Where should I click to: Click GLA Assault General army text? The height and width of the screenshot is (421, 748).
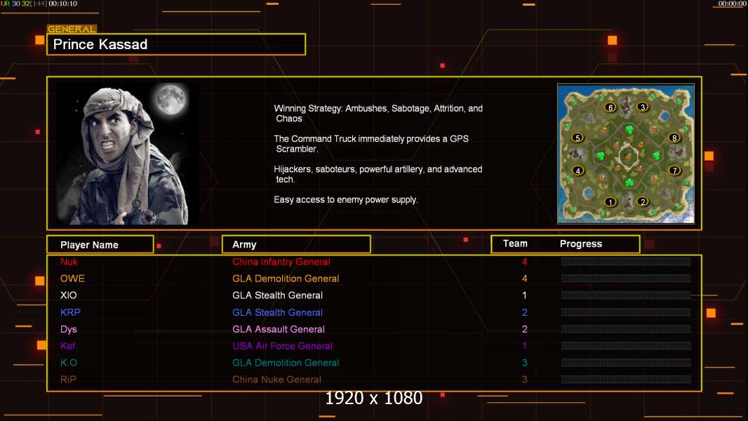(x=278, y=329)
